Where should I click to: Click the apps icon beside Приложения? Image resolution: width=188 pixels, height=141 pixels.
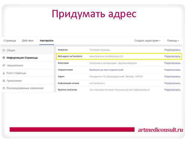coord(4,81)
